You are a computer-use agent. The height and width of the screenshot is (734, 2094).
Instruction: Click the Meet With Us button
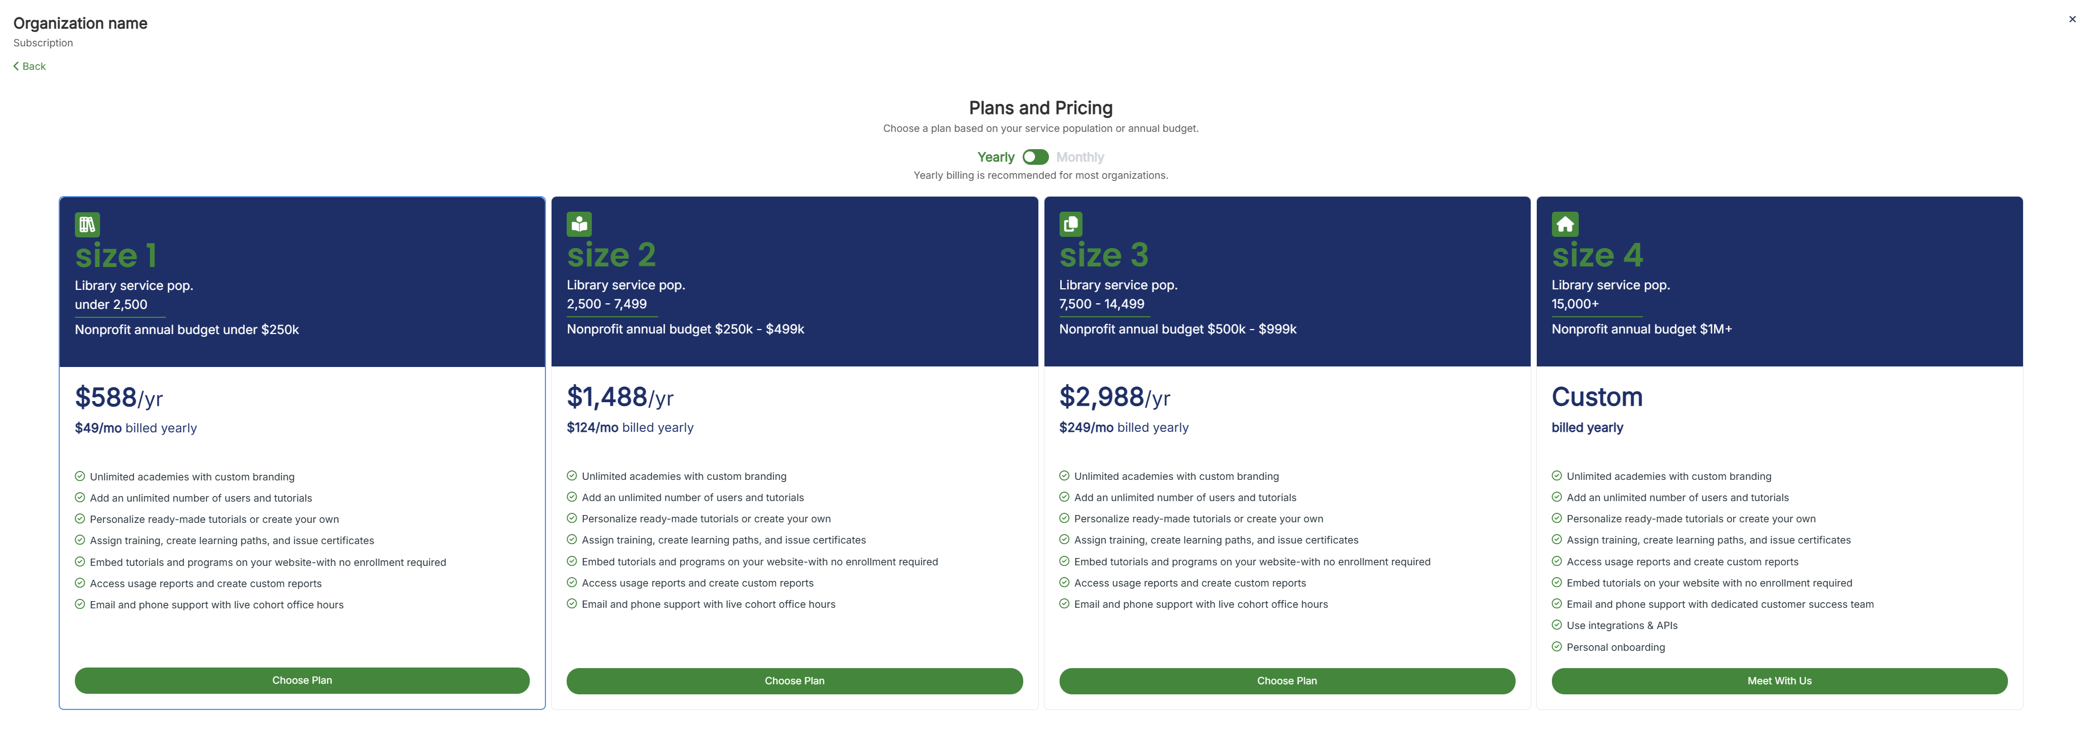coord(1779,681)
